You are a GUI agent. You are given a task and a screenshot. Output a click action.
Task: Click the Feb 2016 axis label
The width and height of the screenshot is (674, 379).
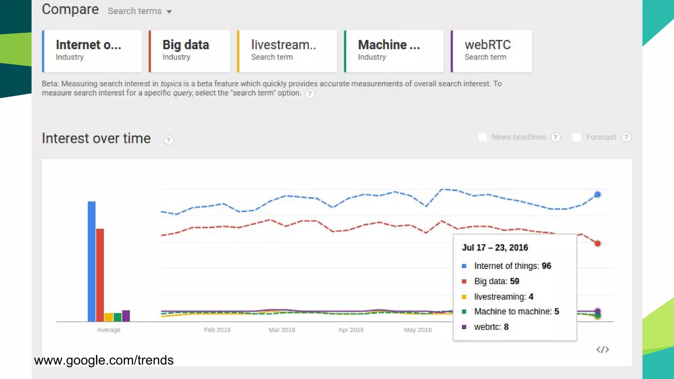217,330
